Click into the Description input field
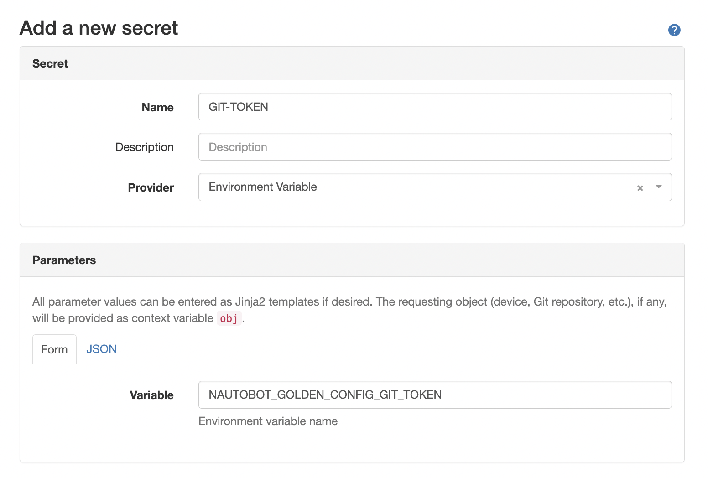The height and width of the screenshot is (478, 708). (x=435, y=147)
